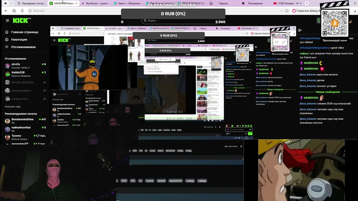Image resolution: width=358 pixels, height=201 pixels.
Task: Open Отслеживаемое in the outer Kick sidebar
Action: [x=20, y=47]
